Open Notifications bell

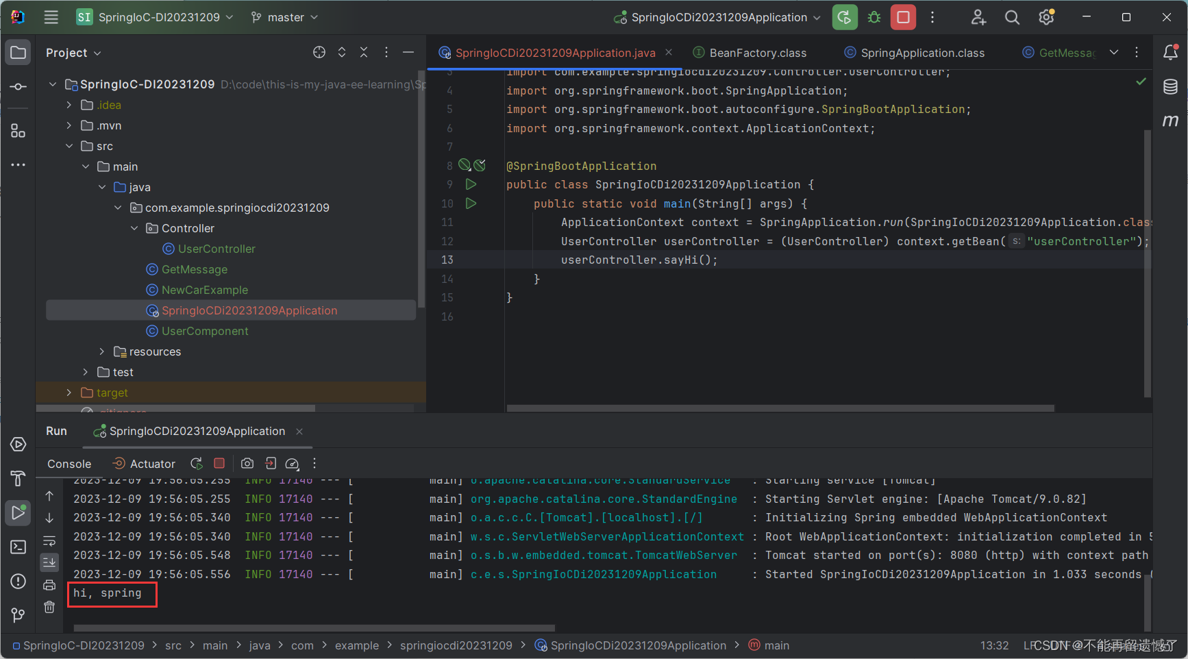(x=1170, y=52)
